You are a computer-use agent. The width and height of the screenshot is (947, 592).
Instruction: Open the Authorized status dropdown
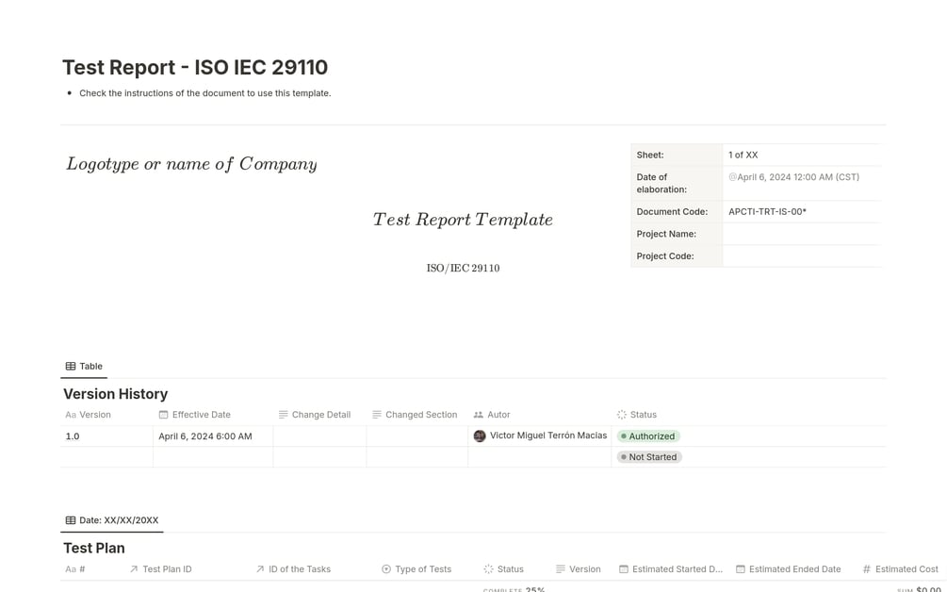point(647,436)
